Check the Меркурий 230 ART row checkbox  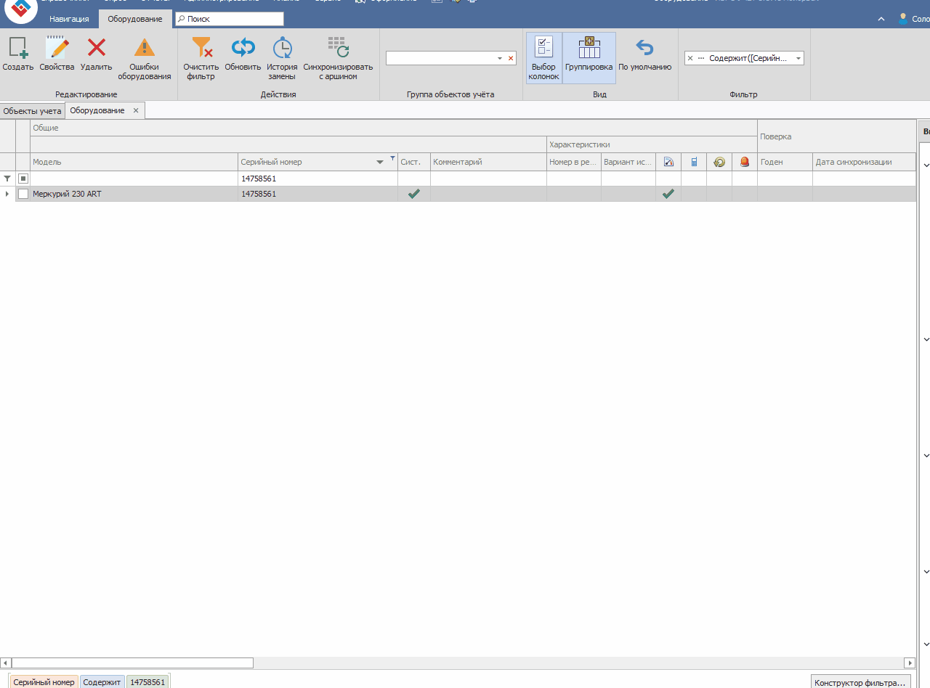tap(23, 194)
